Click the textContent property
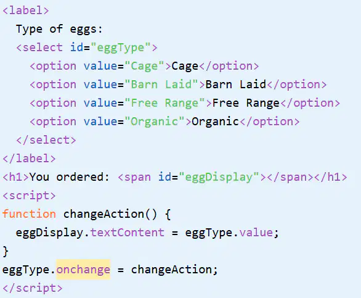This screenshot has height=298, width=361. tap(128, 233)
